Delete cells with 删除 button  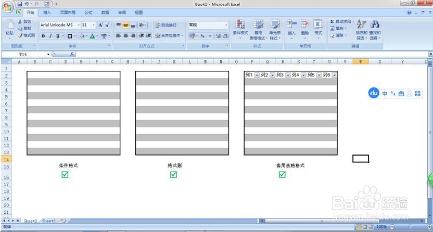[305, 29]
